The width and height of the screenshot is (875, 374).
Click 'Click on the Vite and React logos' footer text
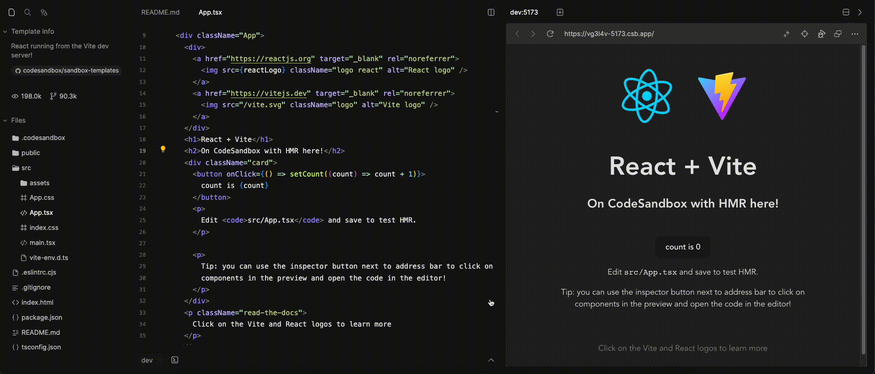coord(682,348)
